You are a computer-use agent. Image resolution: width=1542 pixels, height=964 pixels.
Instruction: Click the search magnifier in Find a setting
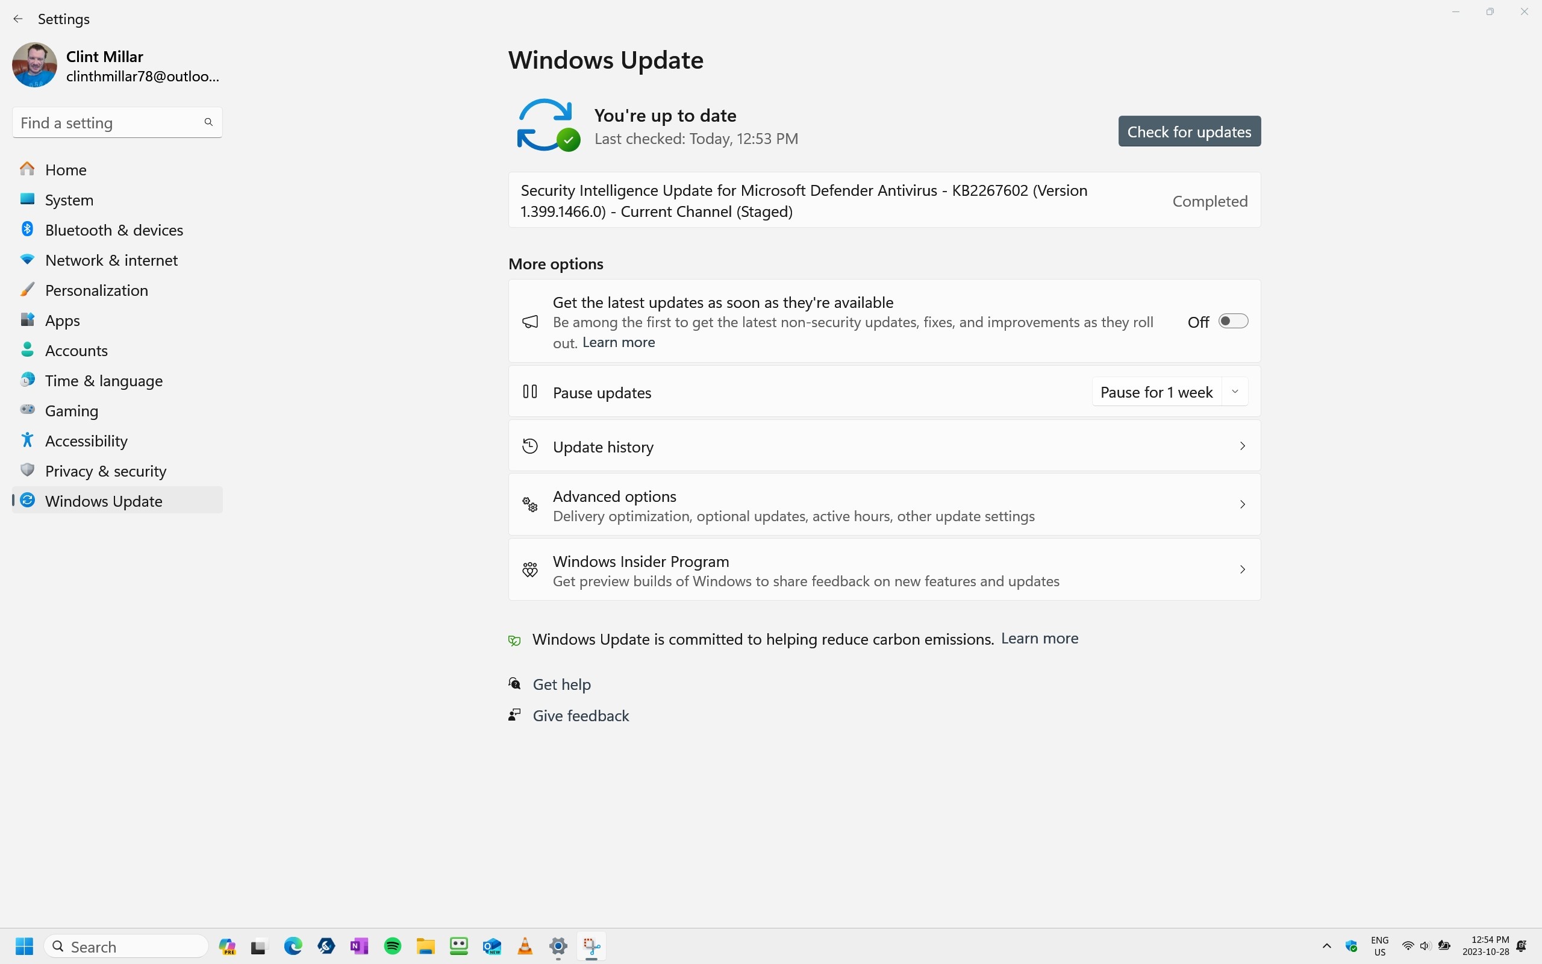pyautogui.click(x=208, y=122)
